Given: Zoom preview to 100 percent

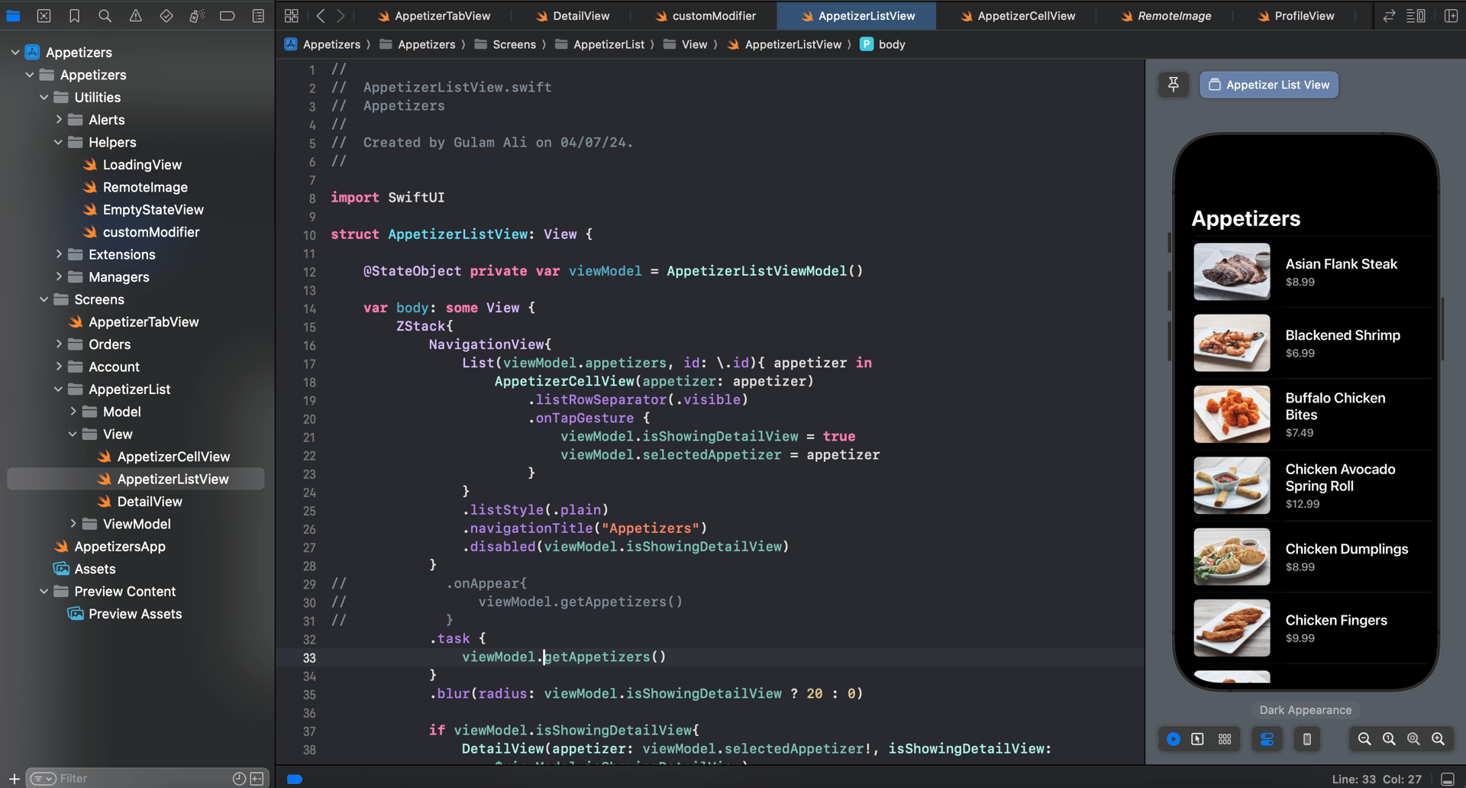Looking at the screenshot, I should coord(1389,739).
